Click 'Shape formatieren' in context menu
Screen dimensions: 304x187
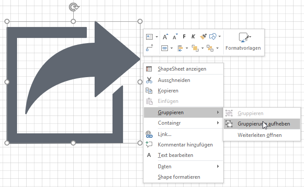pyautogui.click(x=179, y=177)
